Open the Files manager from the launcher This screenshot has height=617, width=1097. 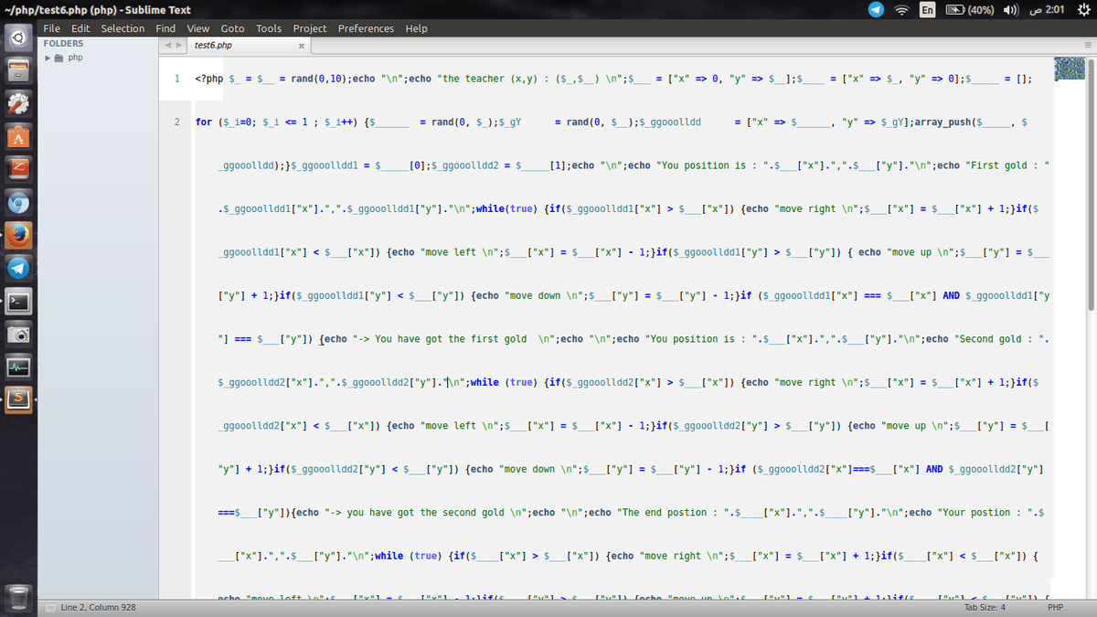coord(16,71)
